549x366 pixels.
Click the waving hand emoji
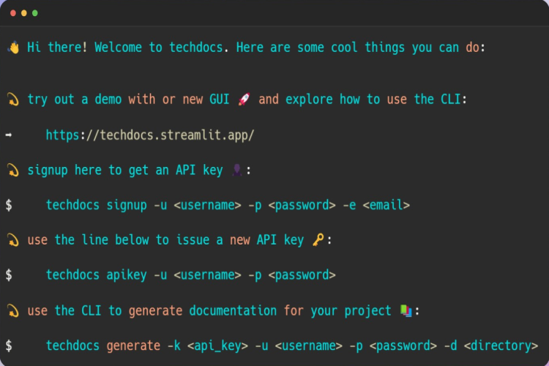coord(14,48)
